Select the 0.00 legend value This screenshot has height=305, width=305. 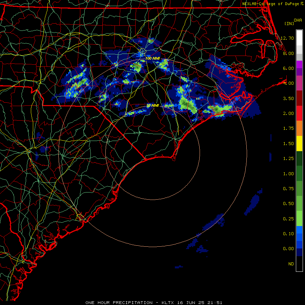click(x=288, y=249)
